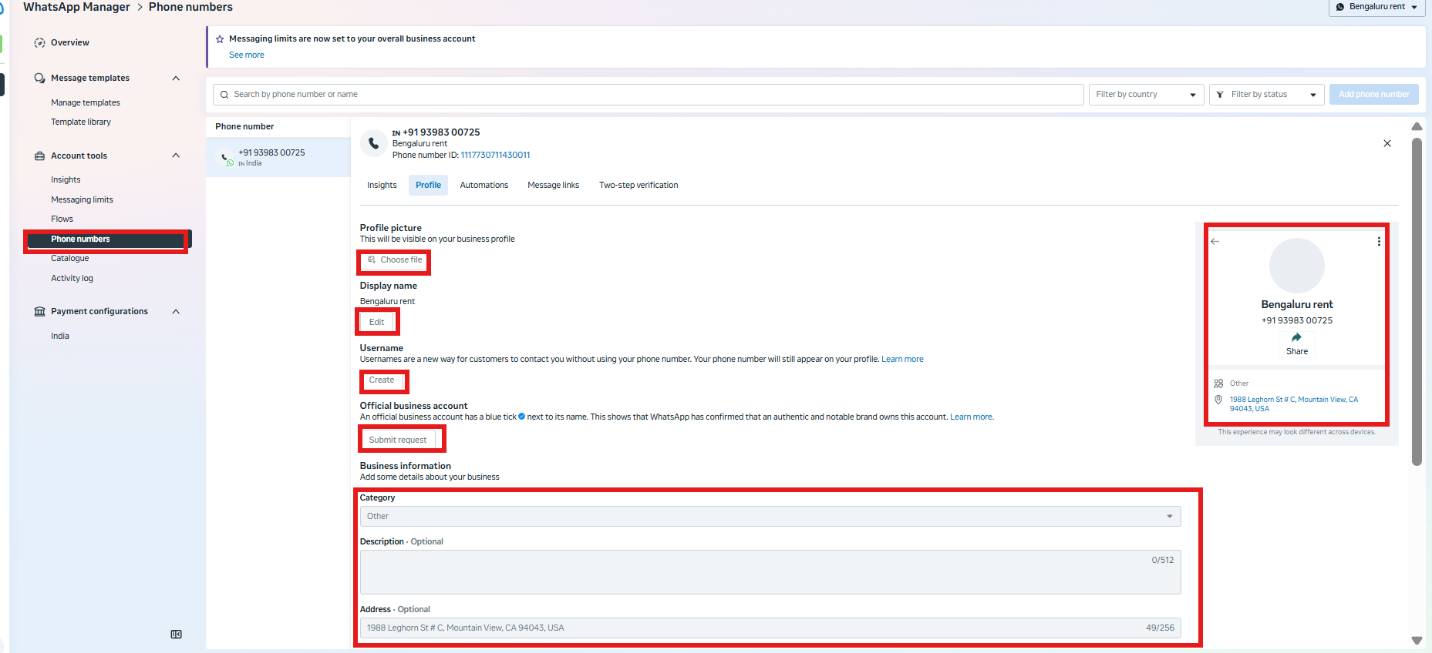Open the Filter by status dropdown
Screen dimensions: 1432x653
pos(1266,95)
